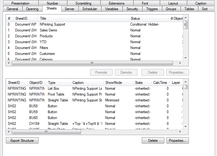Click left arrow of sheets list horizontal scrollbar
The image size is (217, 156).
tap(9, 63)
